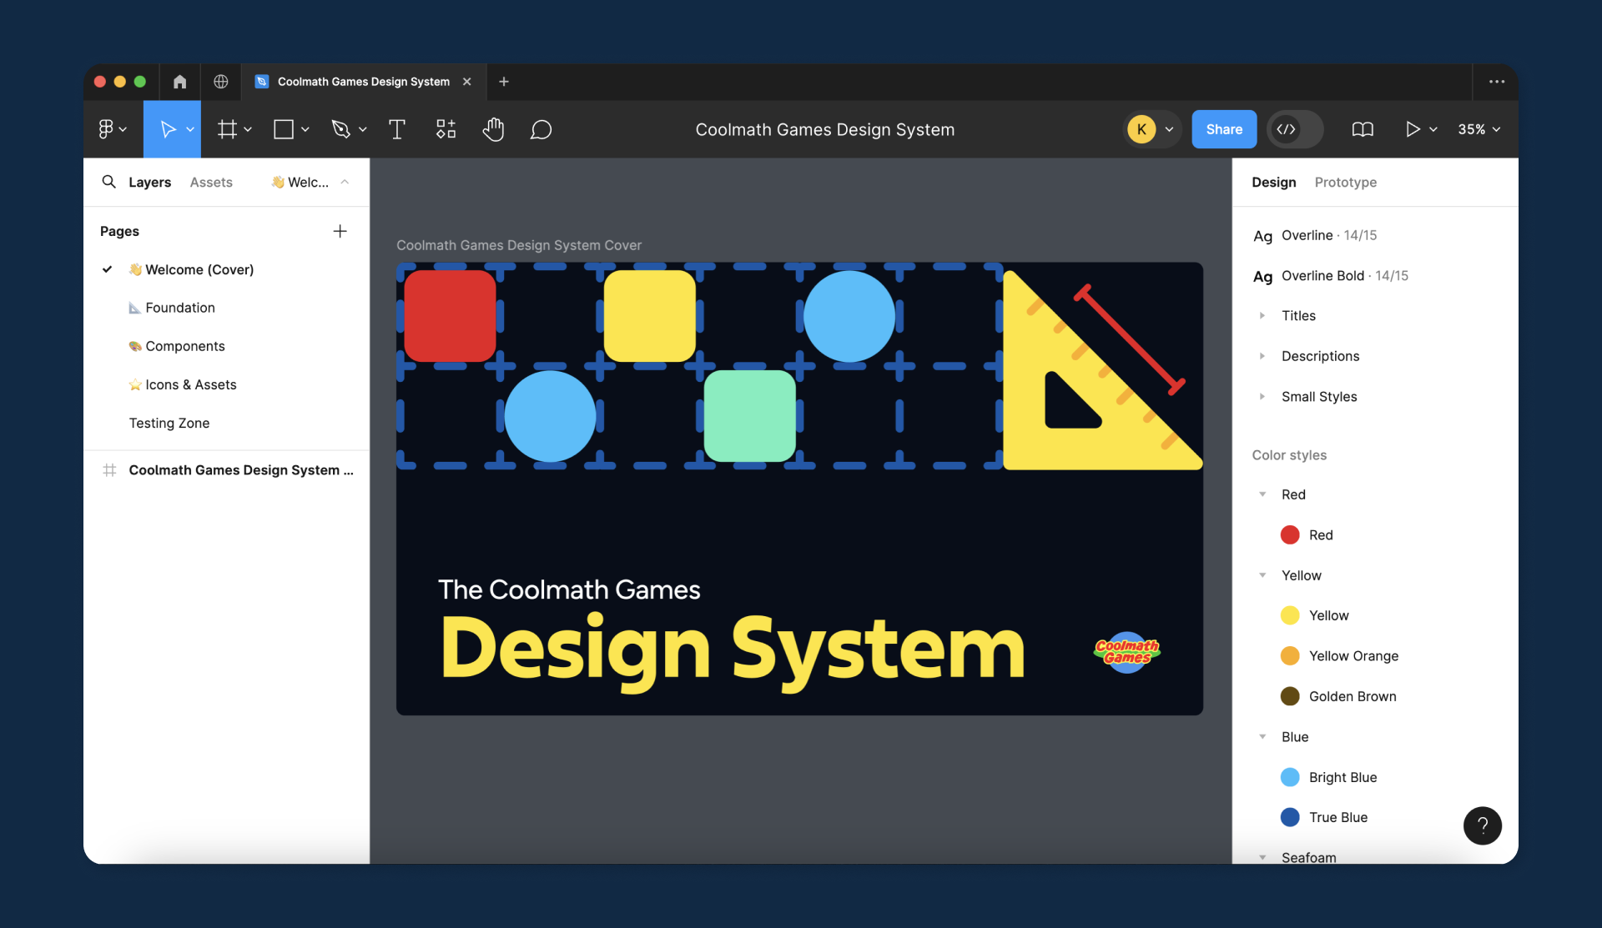The height and width of the screenshot is (928, 1602).
Task: Open the Libraries book icon
Action: coord(1363,129)
